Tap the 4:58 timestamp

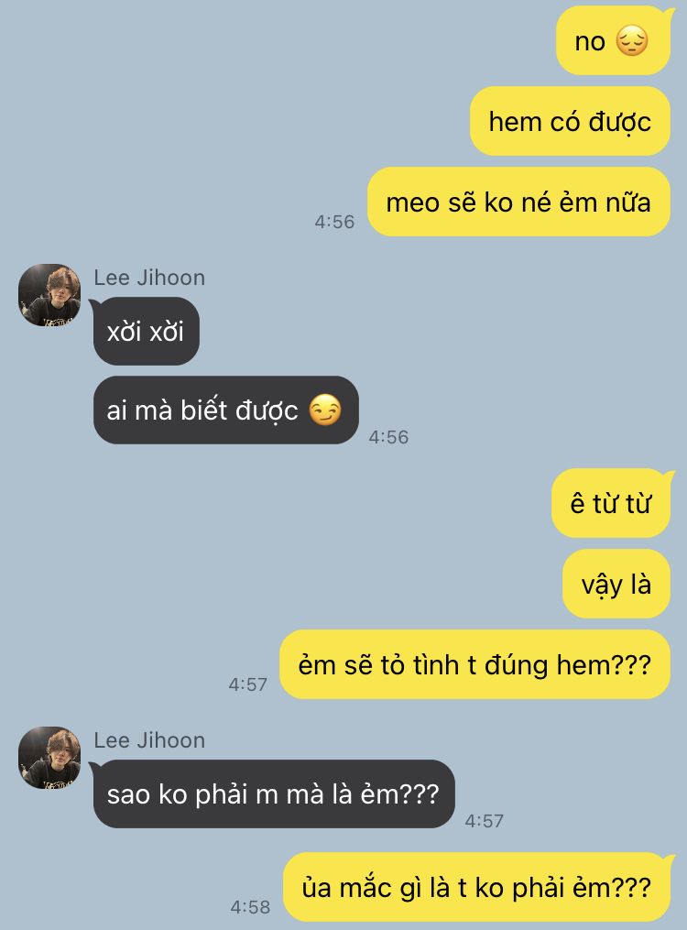(x=250, y=907)
